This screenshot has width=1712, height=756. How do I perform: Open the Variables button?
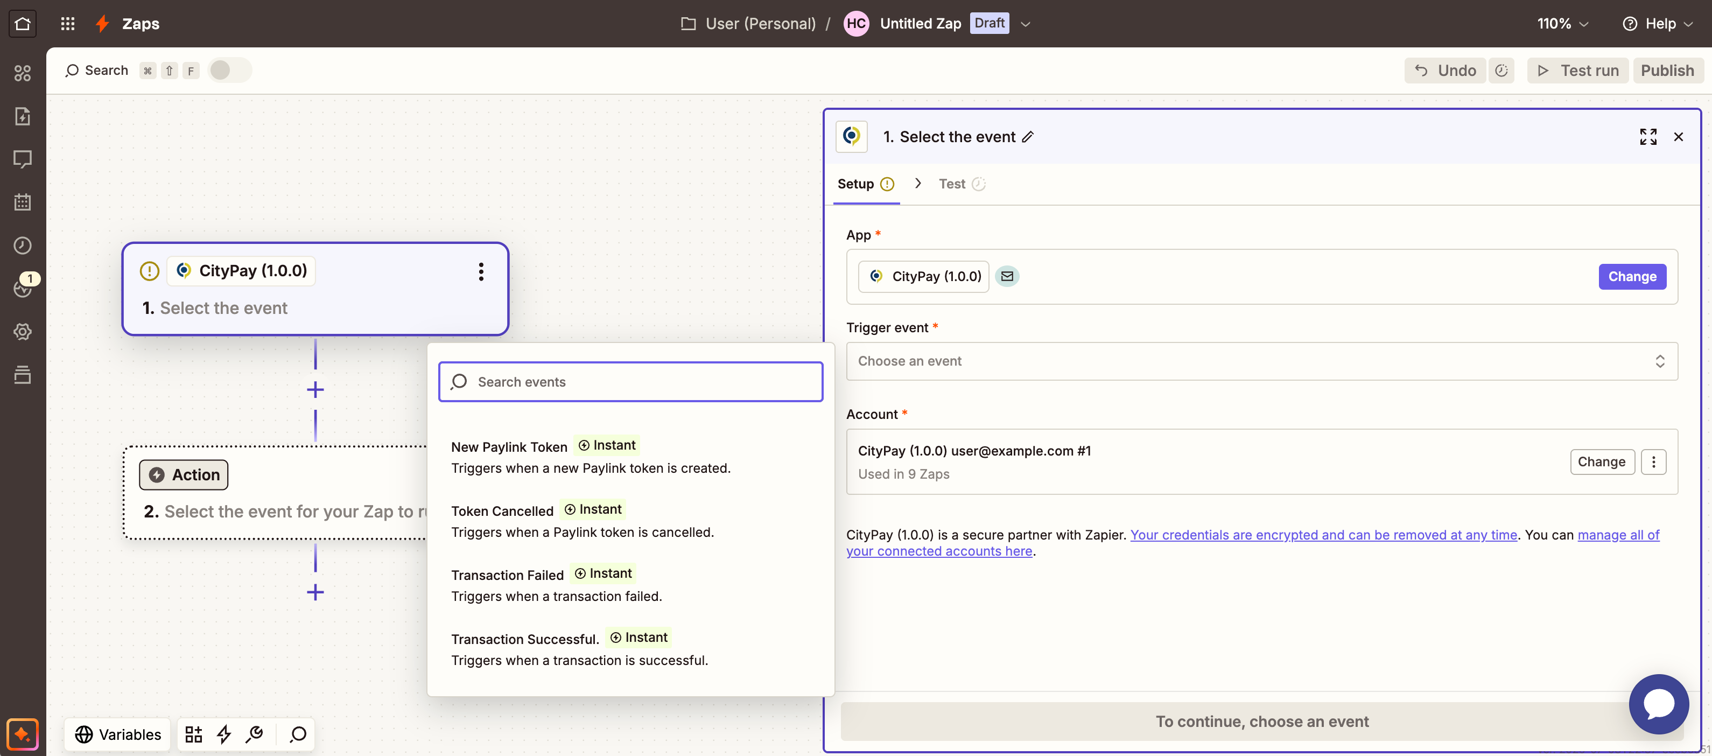[118, 734]
